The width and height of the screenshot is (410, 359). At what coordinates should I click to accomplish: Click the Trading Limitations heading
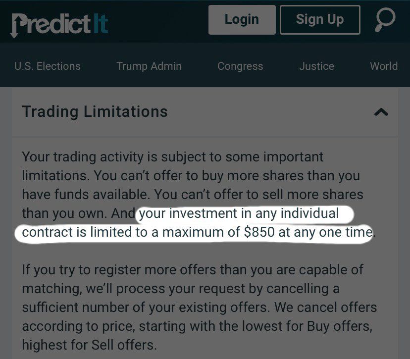[x=95, y=112]
